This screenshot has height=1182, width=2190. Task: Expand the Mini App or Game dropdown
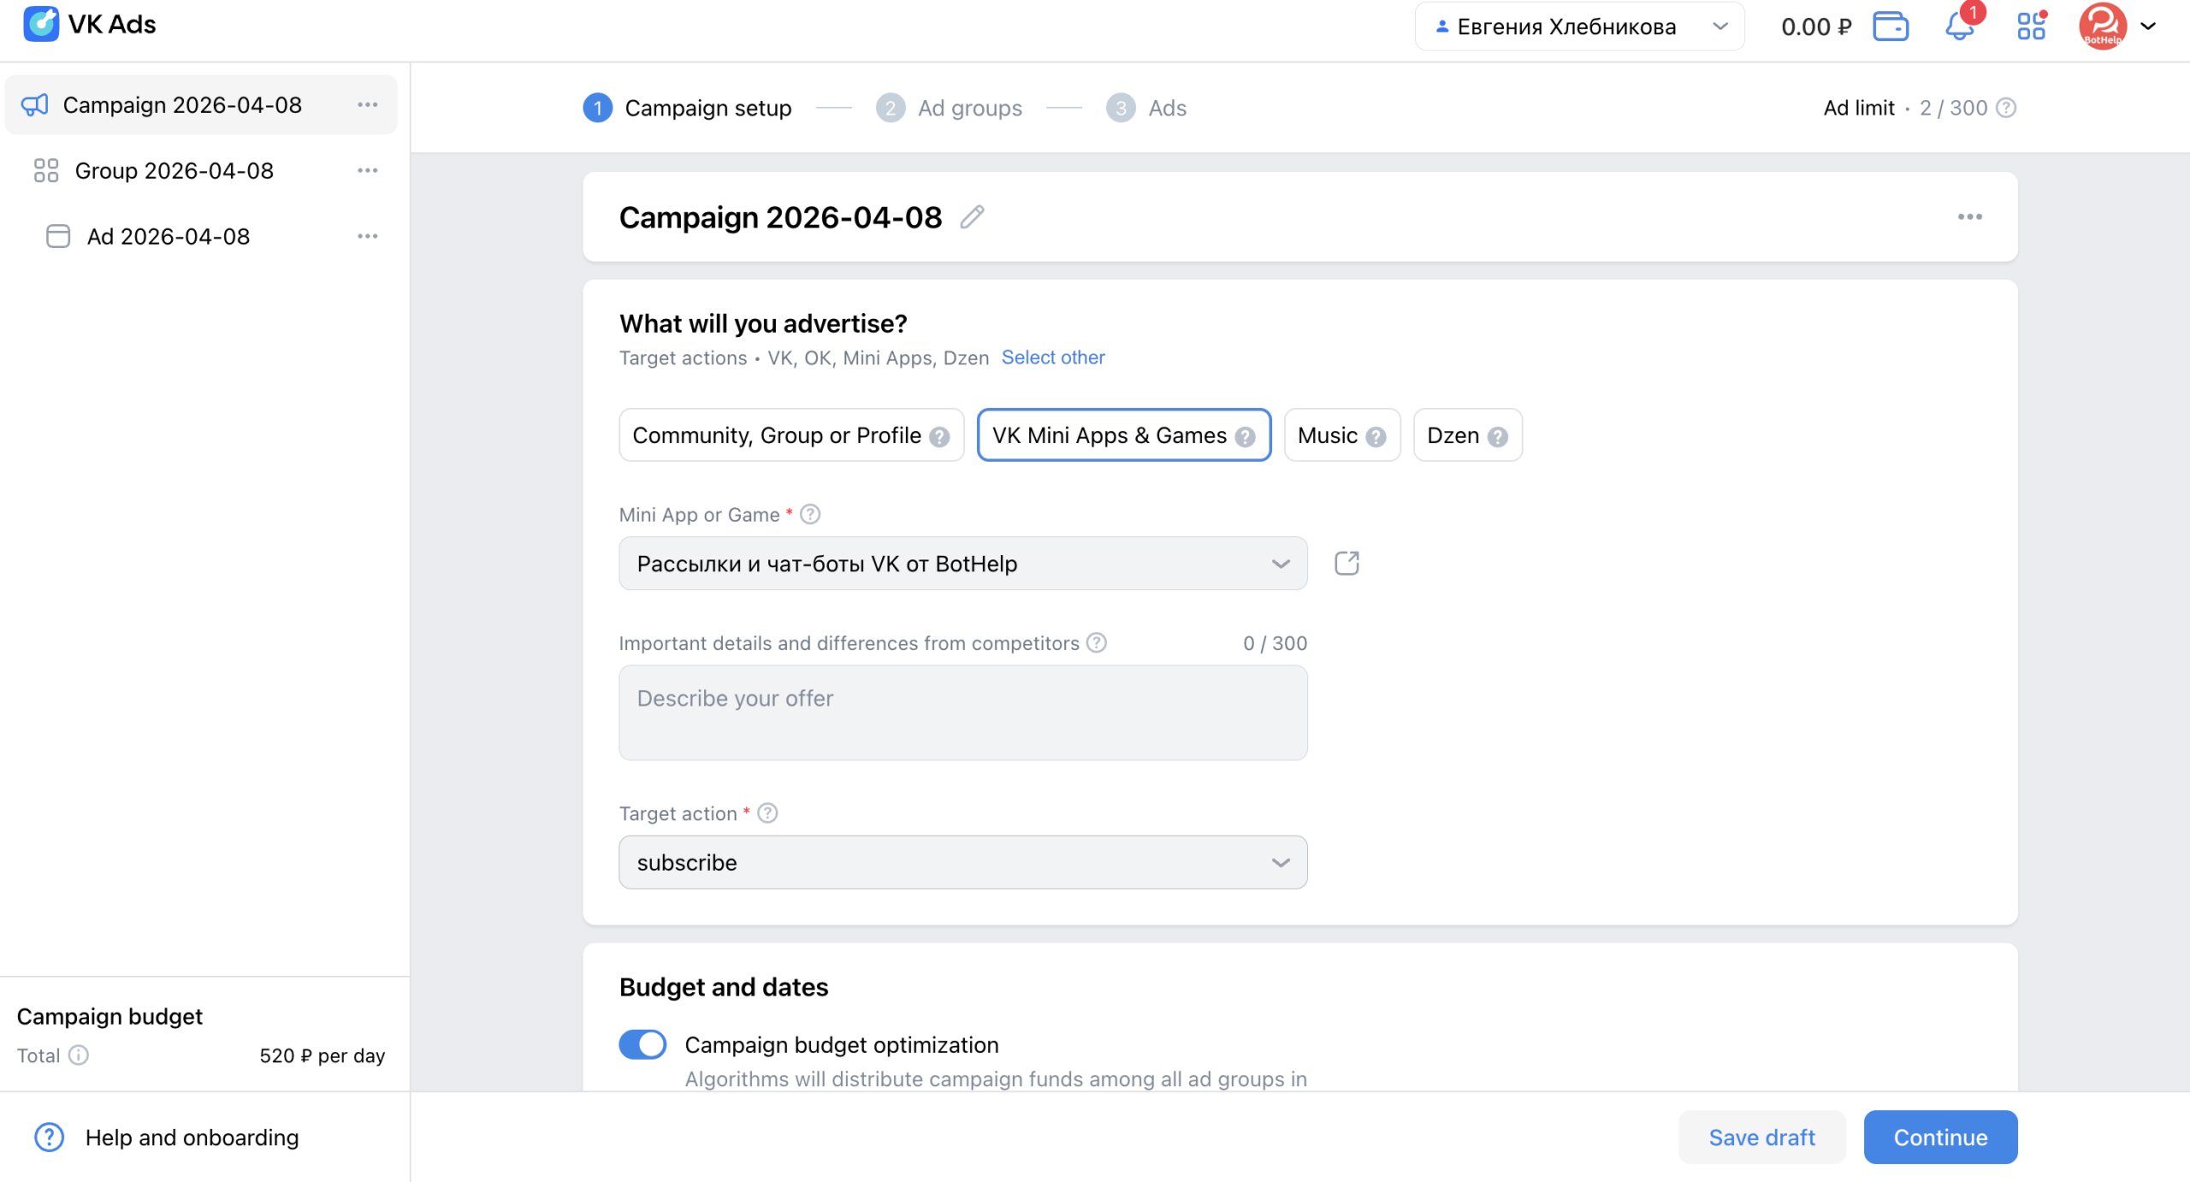pos(962,564)
